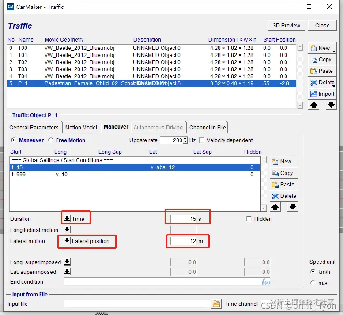
Task: Select traffic object T04 row
Action: [x=151, y=76]
